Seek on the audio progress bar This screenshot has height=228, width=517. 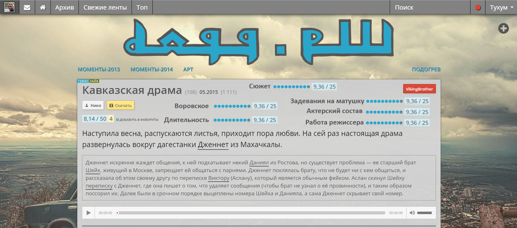[x=251, y=213]
